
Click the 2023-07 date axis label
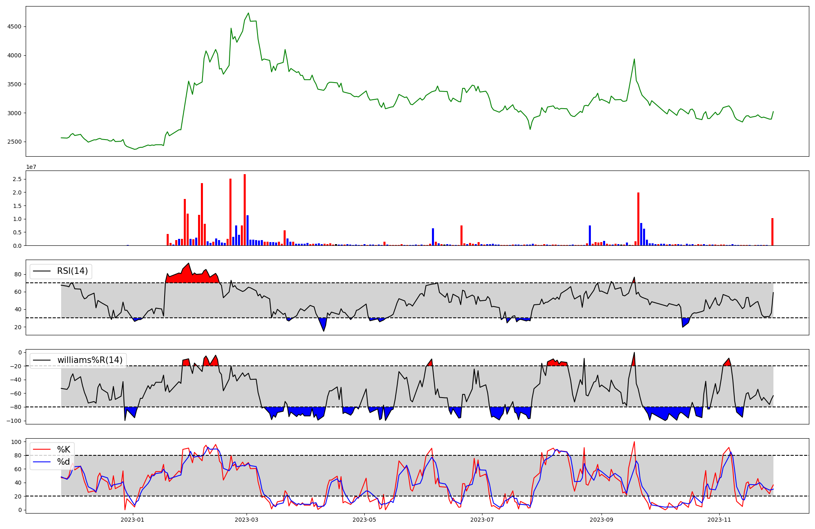tap(482, 520)
